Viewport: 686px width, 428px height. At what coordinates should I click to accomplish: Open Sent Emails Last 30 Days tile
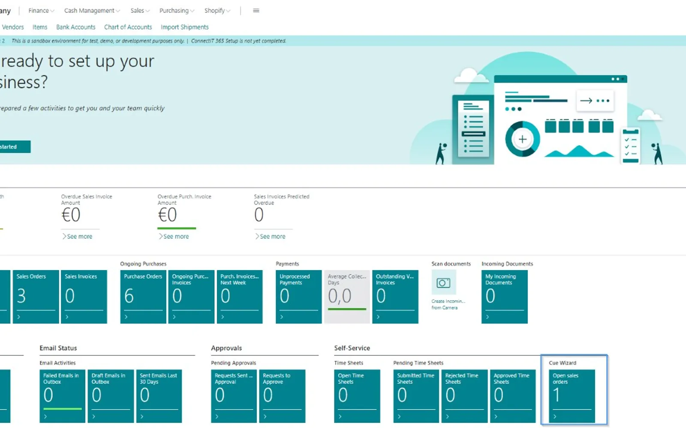159,396
